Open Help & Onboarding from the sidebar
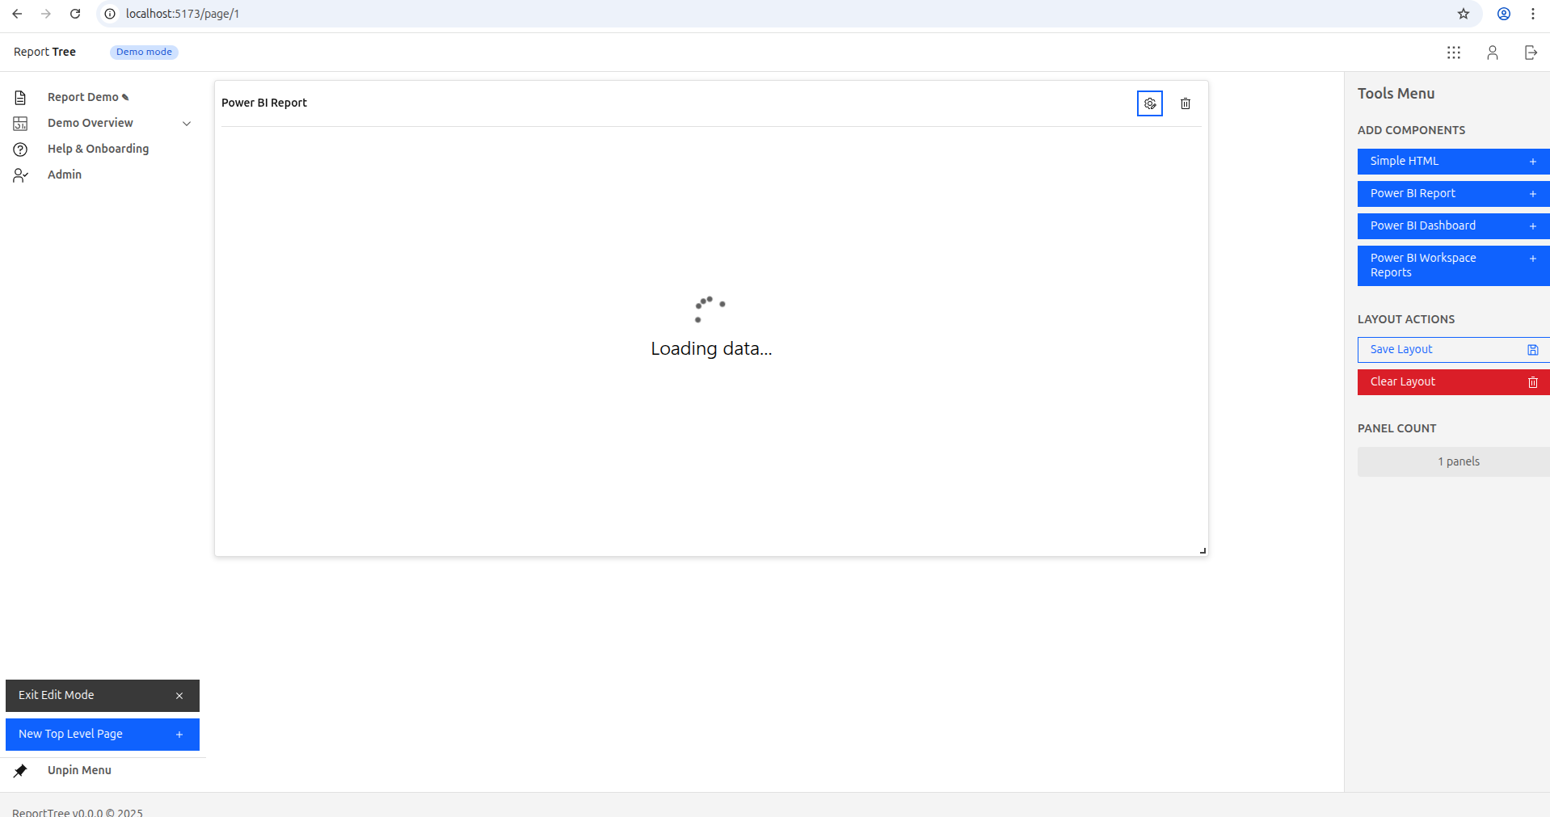Image resolution: width=1550 pixels, height=817 pixels. click(x=98, y=149)
